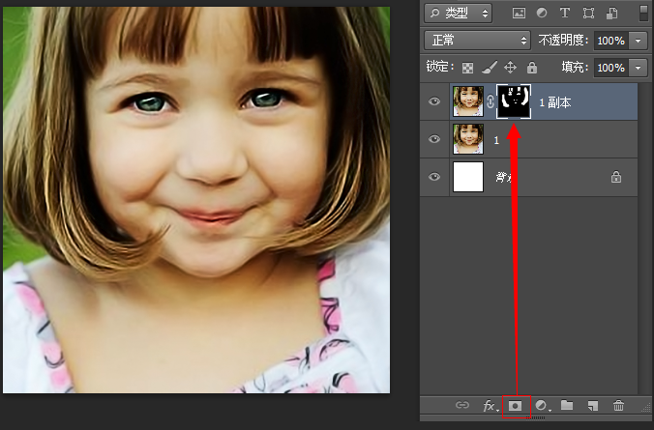Screen dimensions: 654x430
Task: Click the adjustment layer filter icon
Action: 542,13
